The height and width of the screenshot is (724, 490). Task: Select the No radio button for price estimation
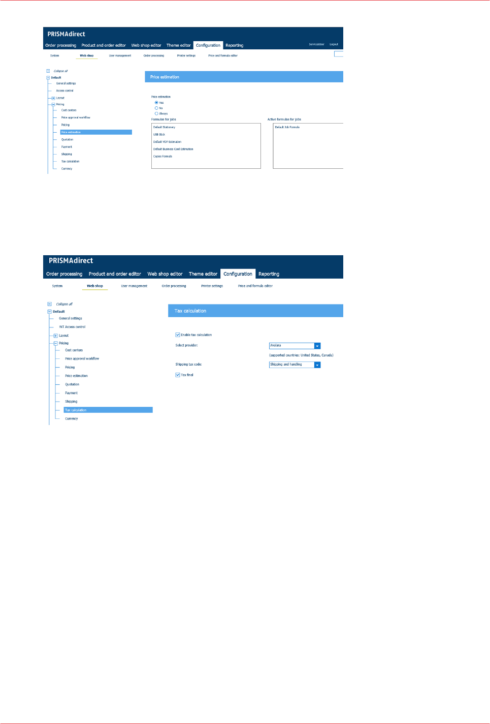156,108
